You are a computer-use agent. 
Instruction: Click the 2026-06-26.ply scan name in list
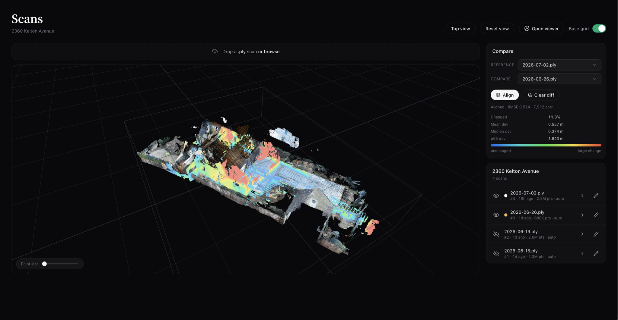[x=527, y=212]
